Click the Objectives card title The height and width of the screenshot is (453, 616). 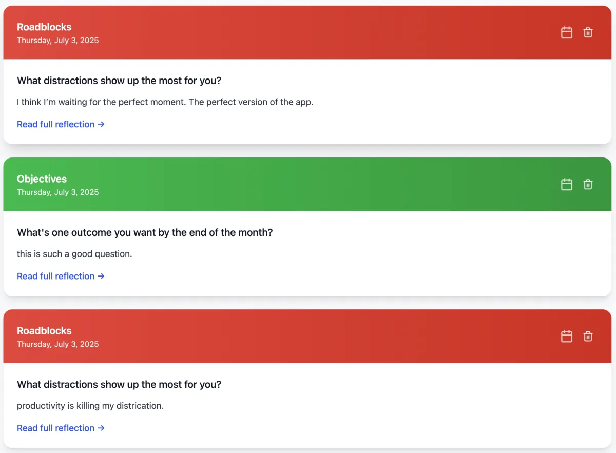[42, 179]
